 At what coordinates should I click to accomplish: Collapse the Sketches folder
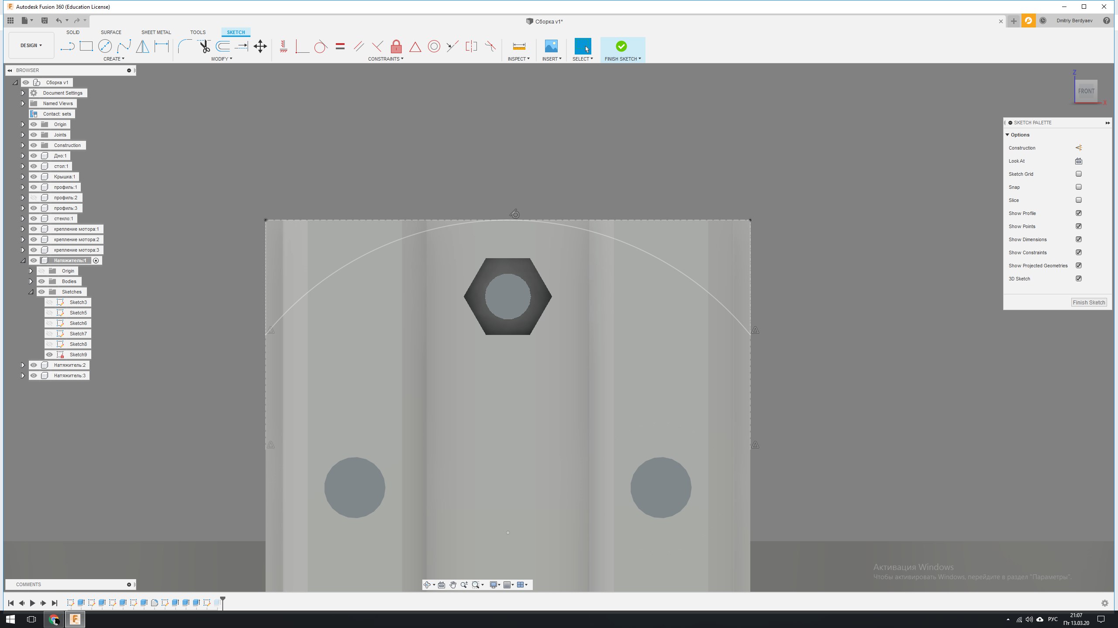[31, 292]
